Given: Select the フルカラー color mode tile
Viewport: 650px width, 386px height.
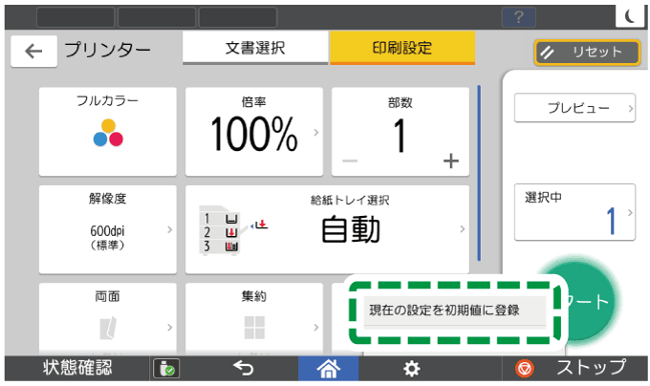Looking at the screenshot, I should tap(108, 131).
